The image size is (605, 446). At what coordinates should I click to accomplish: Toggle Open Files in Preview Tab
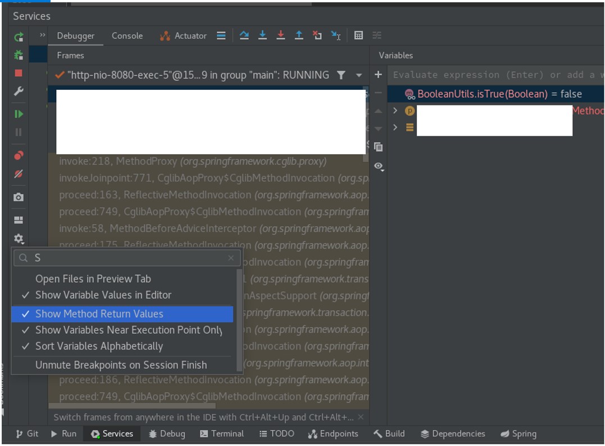coord(122,279)
